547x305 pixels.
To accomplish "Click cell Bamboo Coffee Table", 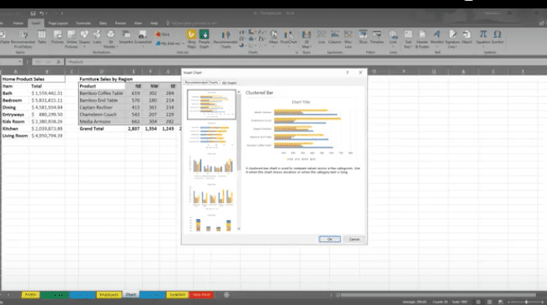I will tap(102, 94).
